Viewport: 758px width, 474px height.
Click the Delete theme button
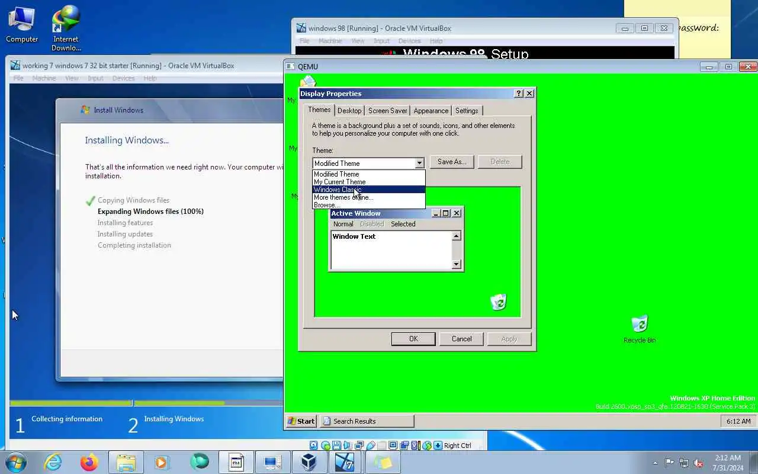[x=500, y=162]
